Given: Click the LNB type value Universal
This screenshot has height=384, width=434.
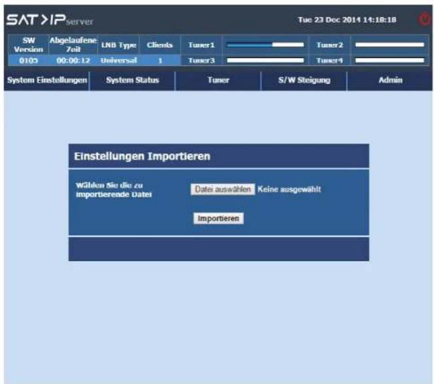Looking at the screenshot, I should [x=119, y=61].
